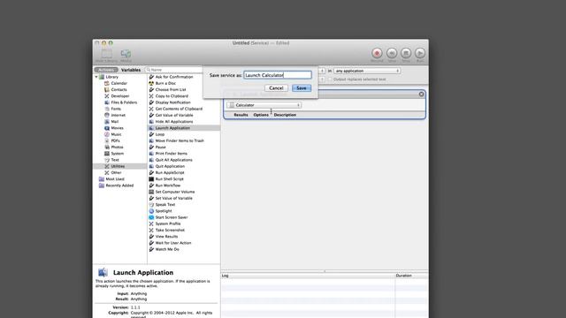Open the Options tab of action

(x=261, y=115)
